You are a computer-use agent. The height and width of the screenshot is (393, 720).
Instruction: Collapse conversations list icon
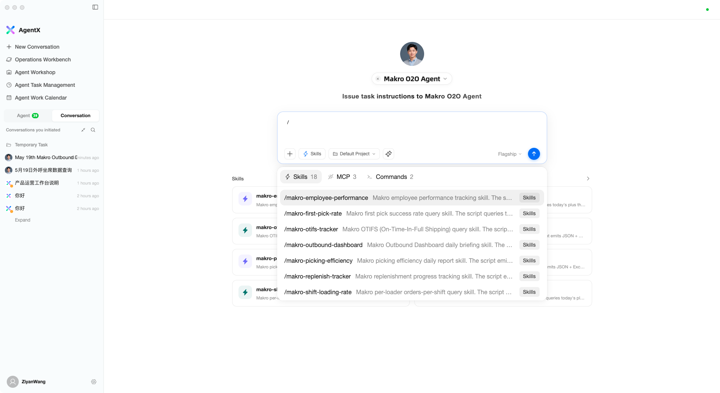(x=83, y=130)
